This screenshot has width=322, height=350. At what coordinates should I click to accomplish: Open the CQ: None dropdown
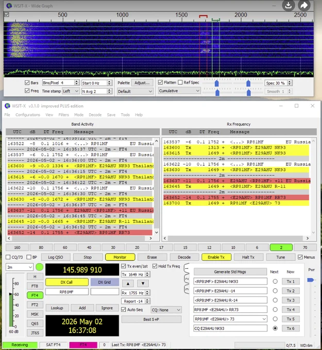coord(166,310)
